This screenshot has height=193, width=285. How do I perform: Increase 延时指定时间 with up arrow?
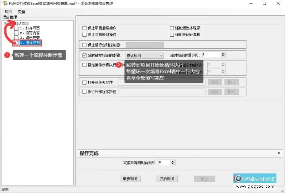pyautogui.click(x=223, y=54)
